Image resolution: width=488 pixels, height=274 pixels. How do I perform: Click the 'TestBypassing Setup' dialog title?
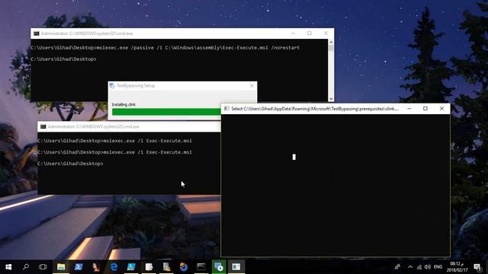point(136,85)
